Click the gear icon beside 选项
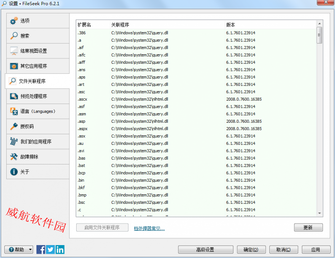335x258 pixels. click(x=14, y=21)
